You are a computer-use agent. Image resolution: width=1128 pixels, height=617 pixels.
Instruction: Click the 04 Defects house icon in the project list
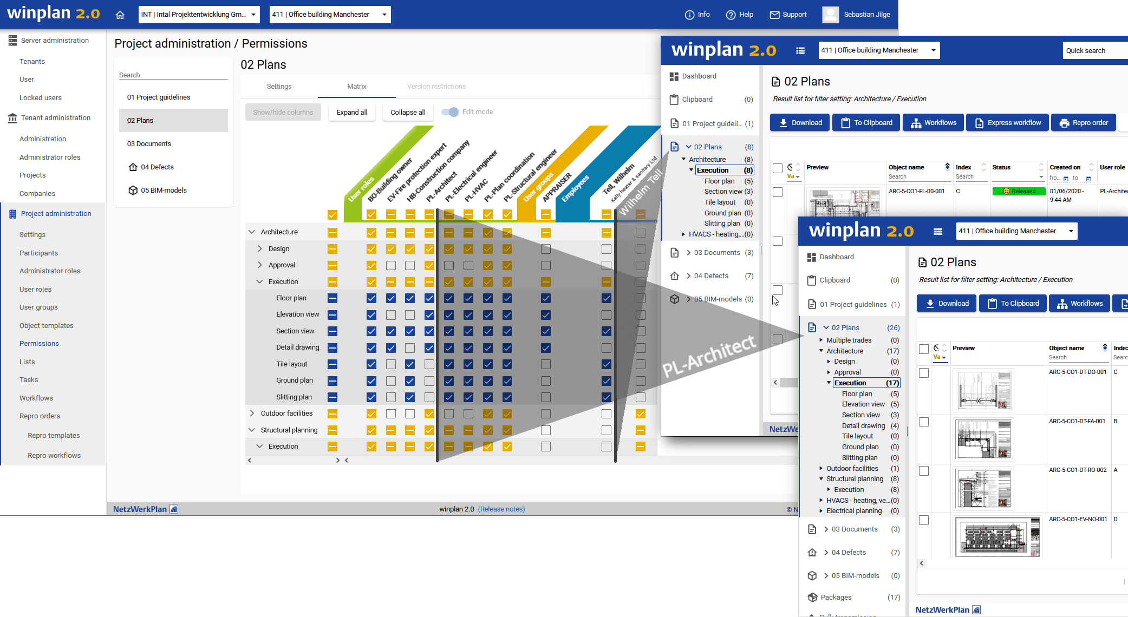[x=133, y=167]
